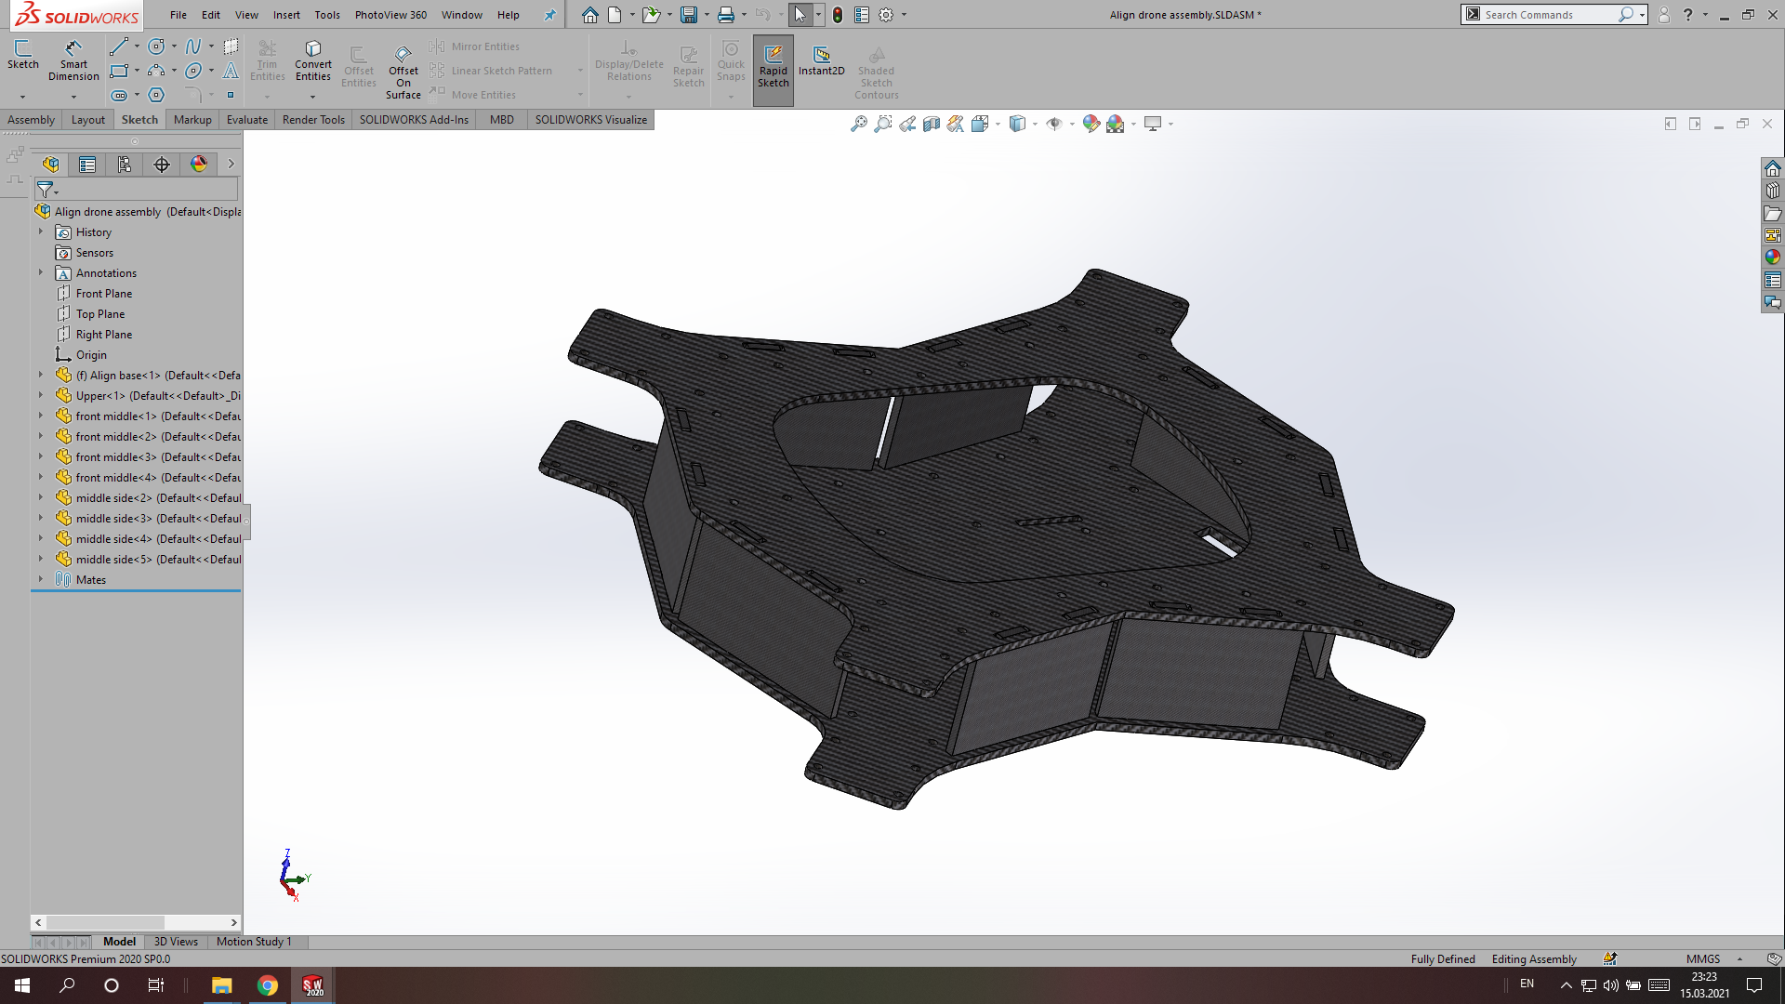Screen dimensions: 1785x1004
Task: Click the Options gear icon
Action: (886, 15)
